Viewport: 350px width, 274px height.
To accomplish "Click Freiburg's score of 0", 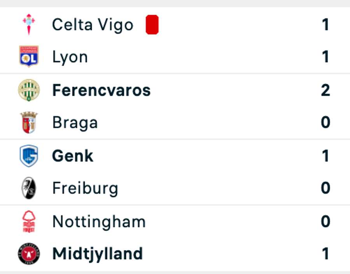I will click(x=325, y=189).
